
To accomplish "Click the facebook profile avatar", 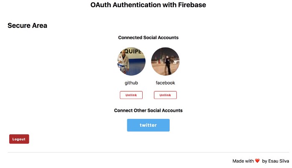I will 165,62.
